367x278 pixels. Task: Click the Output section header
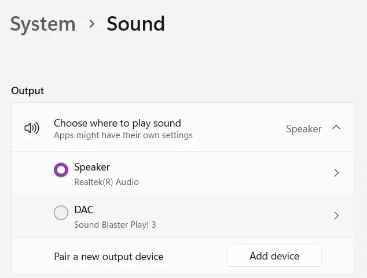point(28,91)
